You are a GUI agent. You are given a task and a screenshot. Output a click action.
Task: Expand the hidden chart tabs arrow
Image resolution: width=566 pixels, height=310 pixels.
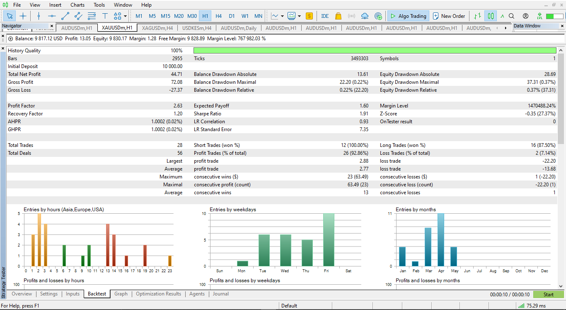pyautogui.click(x=505, y=27)
